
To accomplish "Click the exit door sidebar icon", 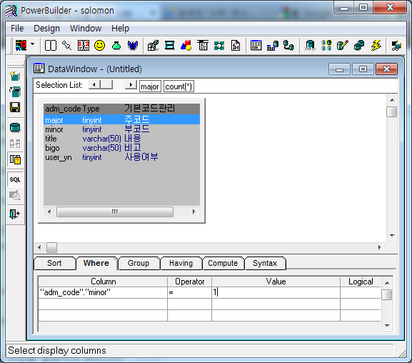I will [15, 214].
